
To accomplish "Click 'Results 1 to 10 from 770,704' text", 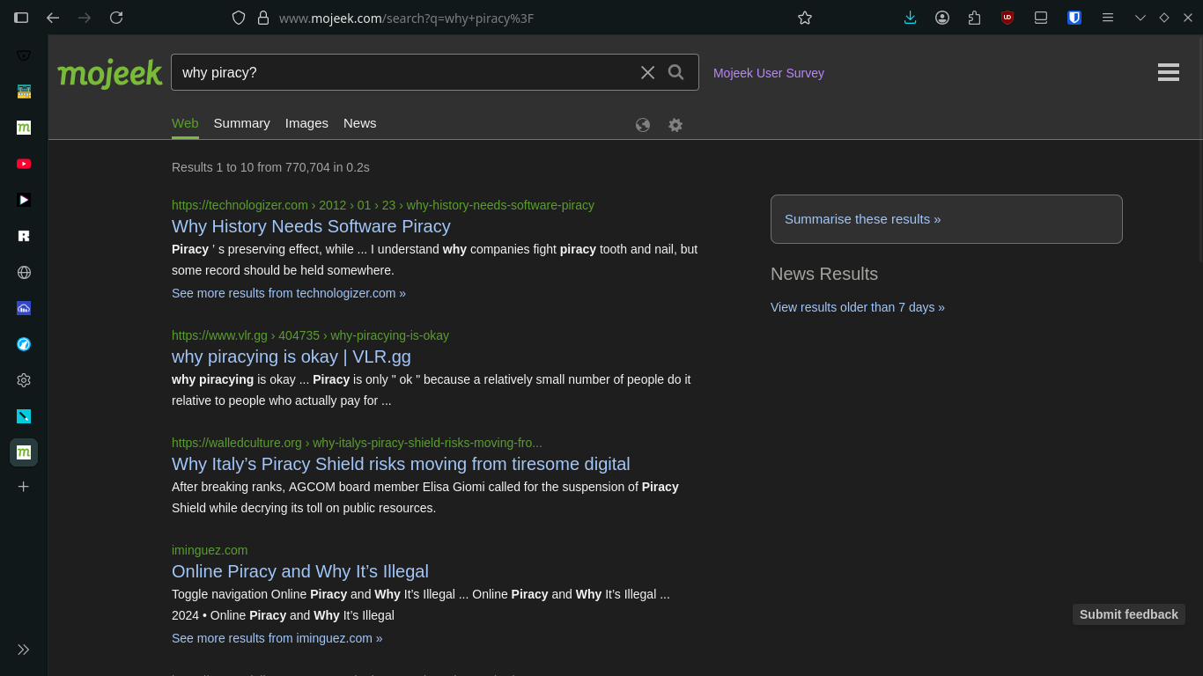I will coord(251,167).
